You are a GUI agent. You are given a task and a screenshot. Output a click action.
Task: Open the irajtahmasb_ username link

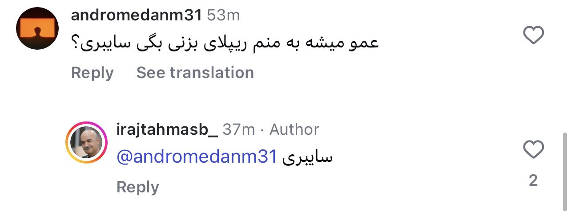tap(167, 129)
